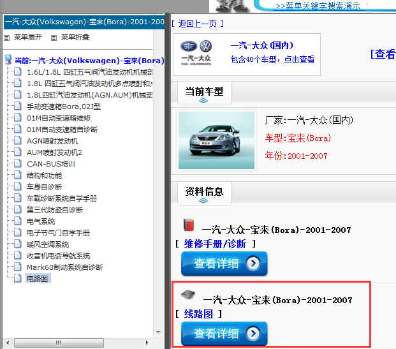Screen dimensions: 396x349
Task: Open the 线路图 link
Action: point(198,314)
